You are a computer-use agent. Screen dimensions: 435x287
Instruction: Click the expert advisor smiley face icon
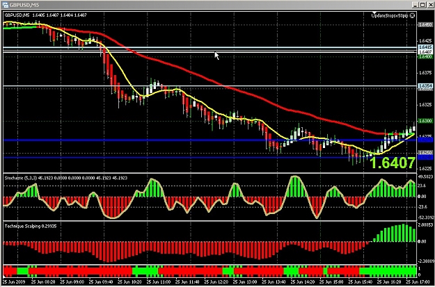(413, 15)
